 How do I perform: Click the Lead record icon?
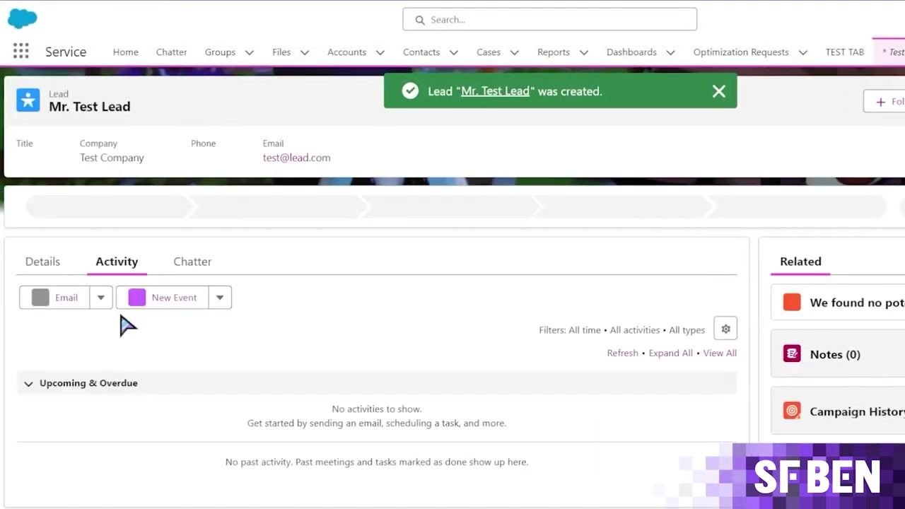(28, 100)
